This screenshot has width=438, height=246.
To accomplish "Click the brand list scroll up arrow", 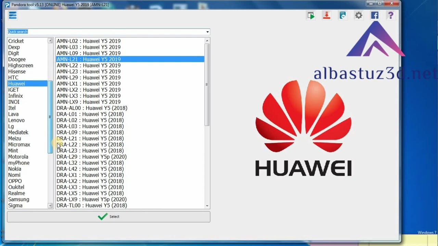I will 50,41.
